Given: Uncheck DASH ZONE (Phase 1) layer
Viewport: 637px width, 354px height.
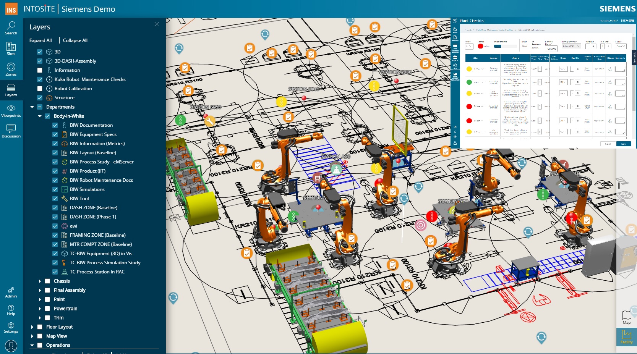Looking at the screenshot, I should pyautogui.click(x=55, y=217).
